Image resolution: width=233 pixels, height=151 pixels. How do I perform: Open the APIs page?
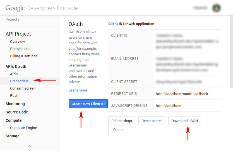tap(14, 74)
